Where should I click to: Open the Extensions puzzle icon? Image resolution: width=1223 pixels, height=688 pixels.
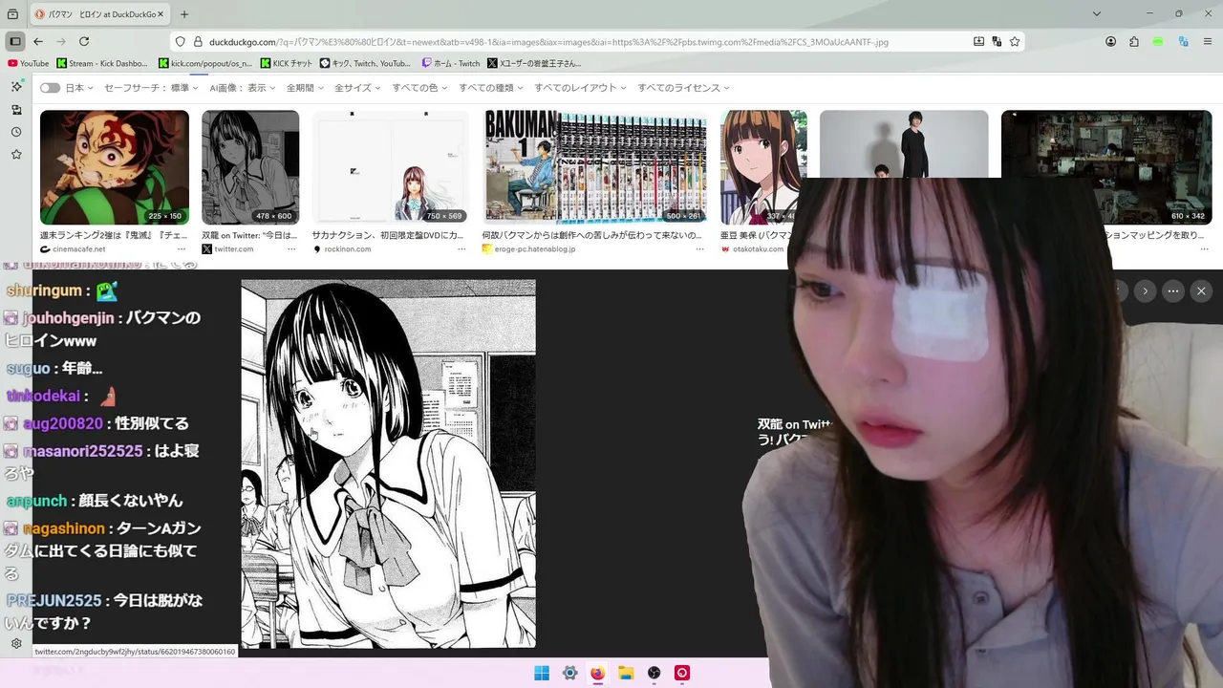1134,42
